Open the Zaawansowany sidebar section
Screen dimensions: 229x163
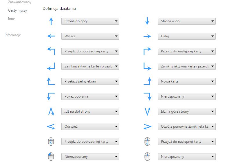point(20,2)
